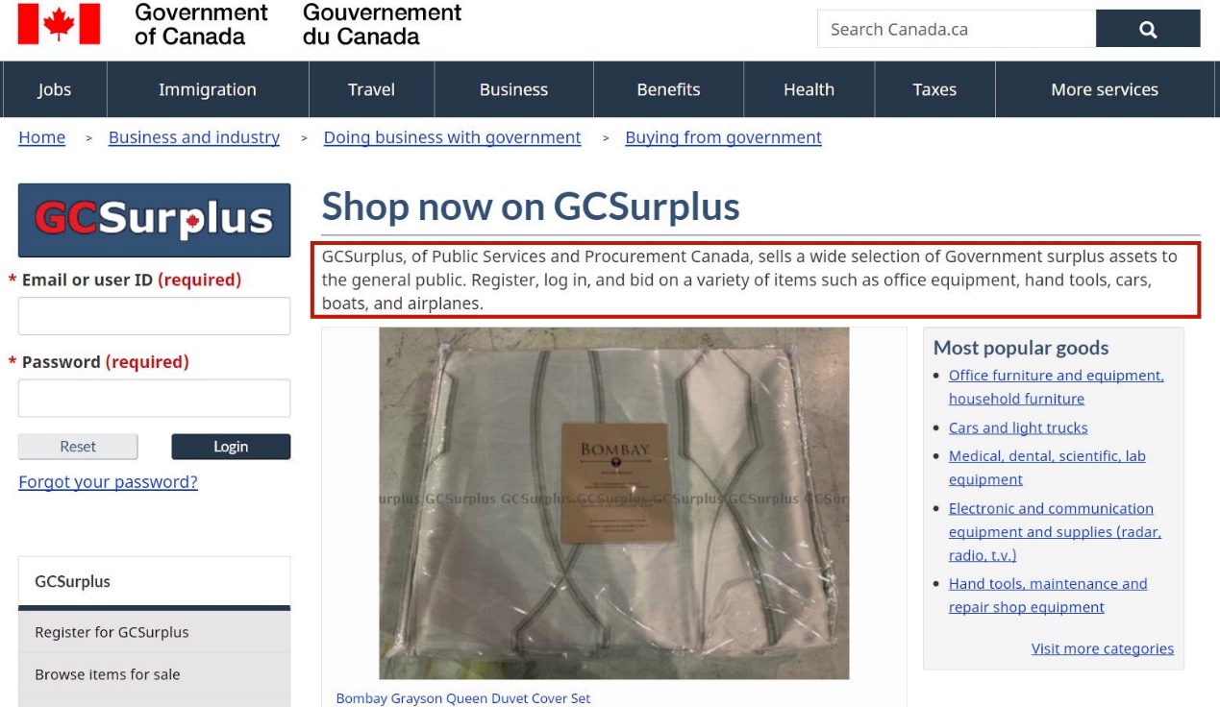Click the Reset button
Screen dimensions: 1220x707
pyautogui.click(x=78, y=447)
